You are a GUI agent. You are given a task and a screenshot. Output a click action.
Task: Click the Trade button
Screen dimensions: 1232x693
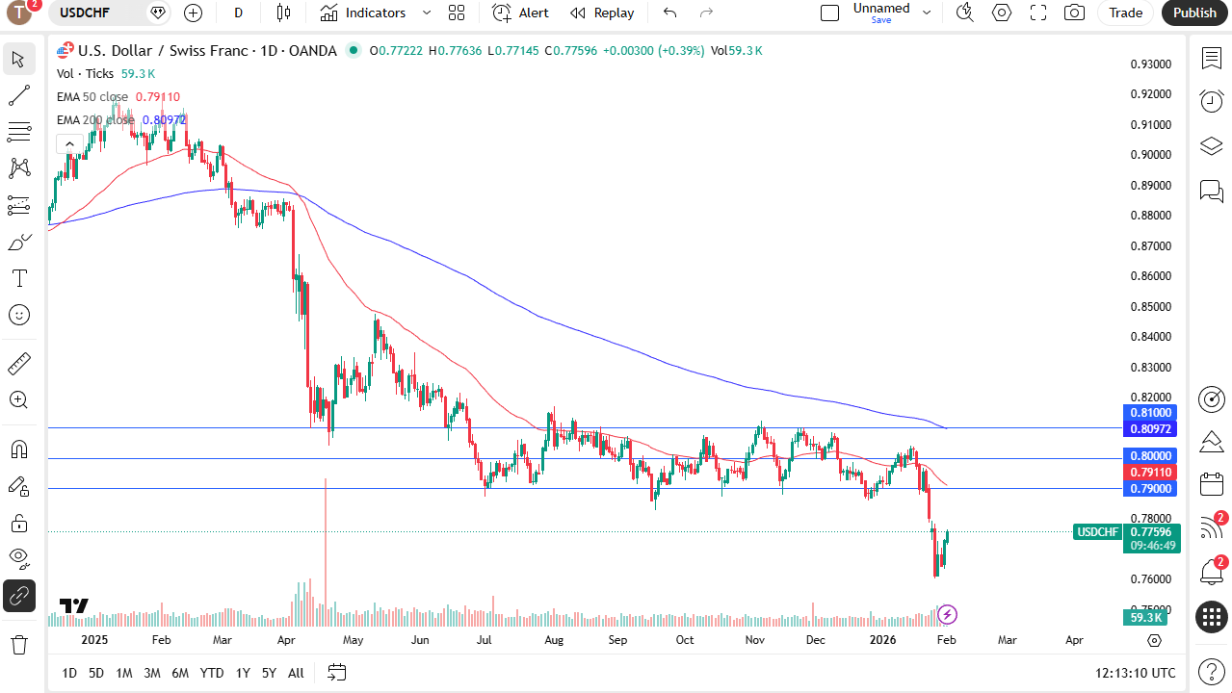1125,13
